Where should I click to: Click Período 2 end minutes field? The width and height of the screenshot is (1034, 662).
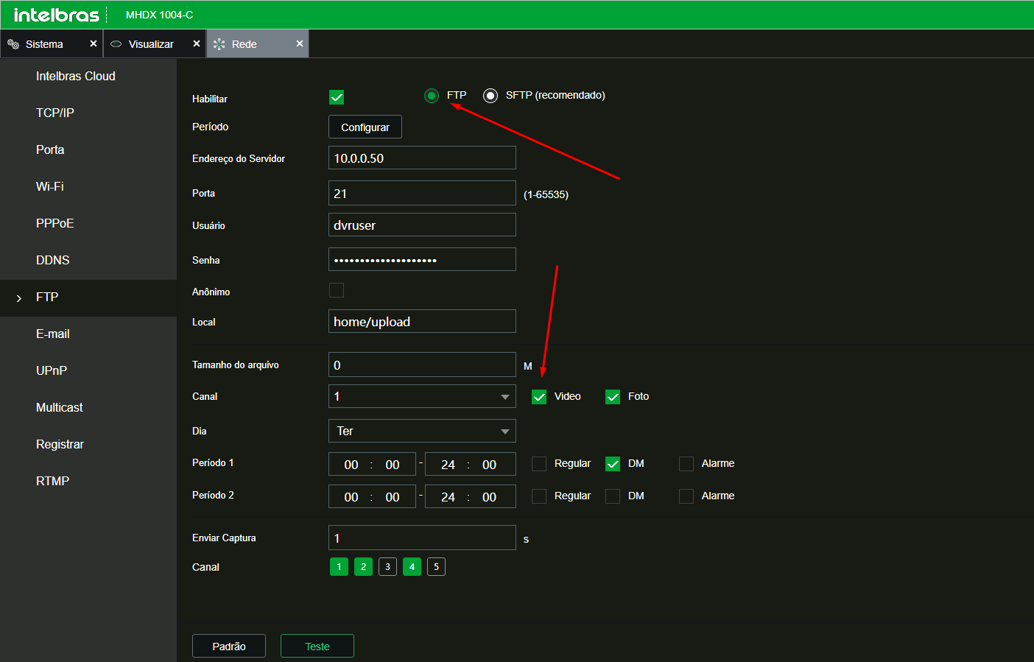489,497
